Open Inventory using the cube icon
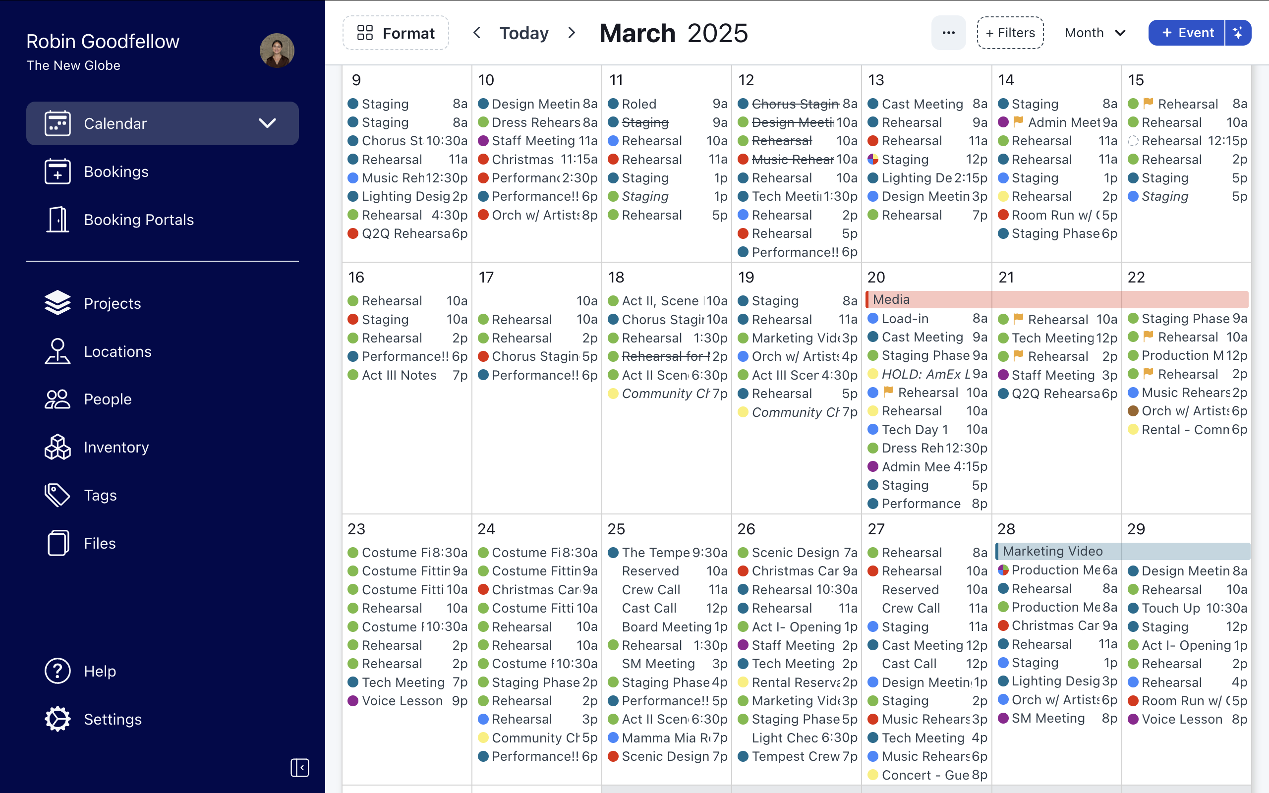 click(x=58, y=447)
